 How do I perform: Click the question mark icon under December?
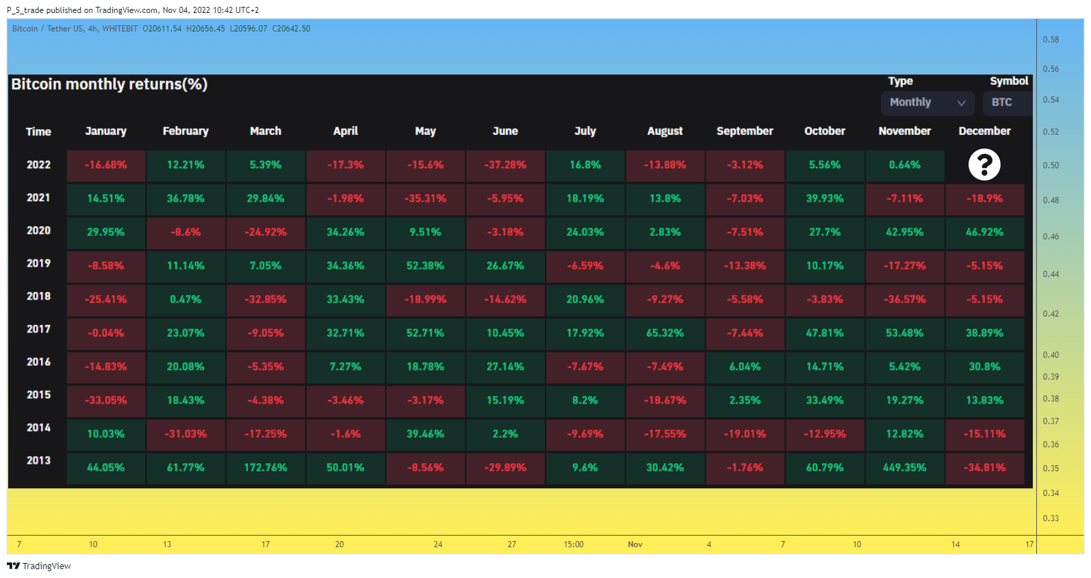pyautogui.click(x=984, y=165)
